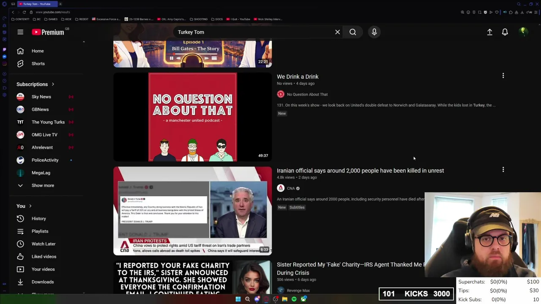Open the SHOOTING bookmarks folder
Screen dimensions: 541x304
pyautogui.click(x=198, y=19)
